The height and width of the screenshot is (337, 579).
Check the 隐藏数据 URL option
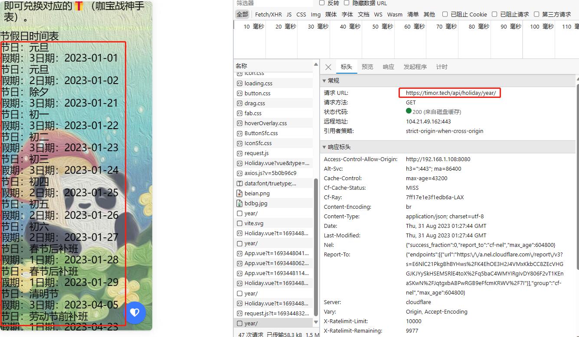point(347,3)
